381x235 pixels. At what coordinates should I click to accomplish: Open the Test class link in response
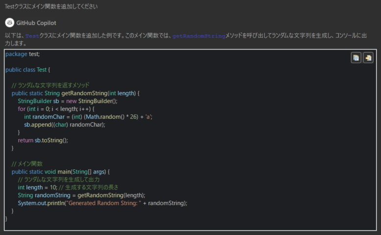(x=32, y=36)
